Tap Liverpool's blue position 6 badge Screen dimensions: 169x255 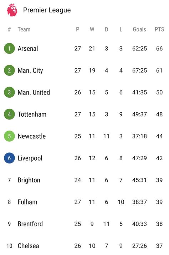9,158
